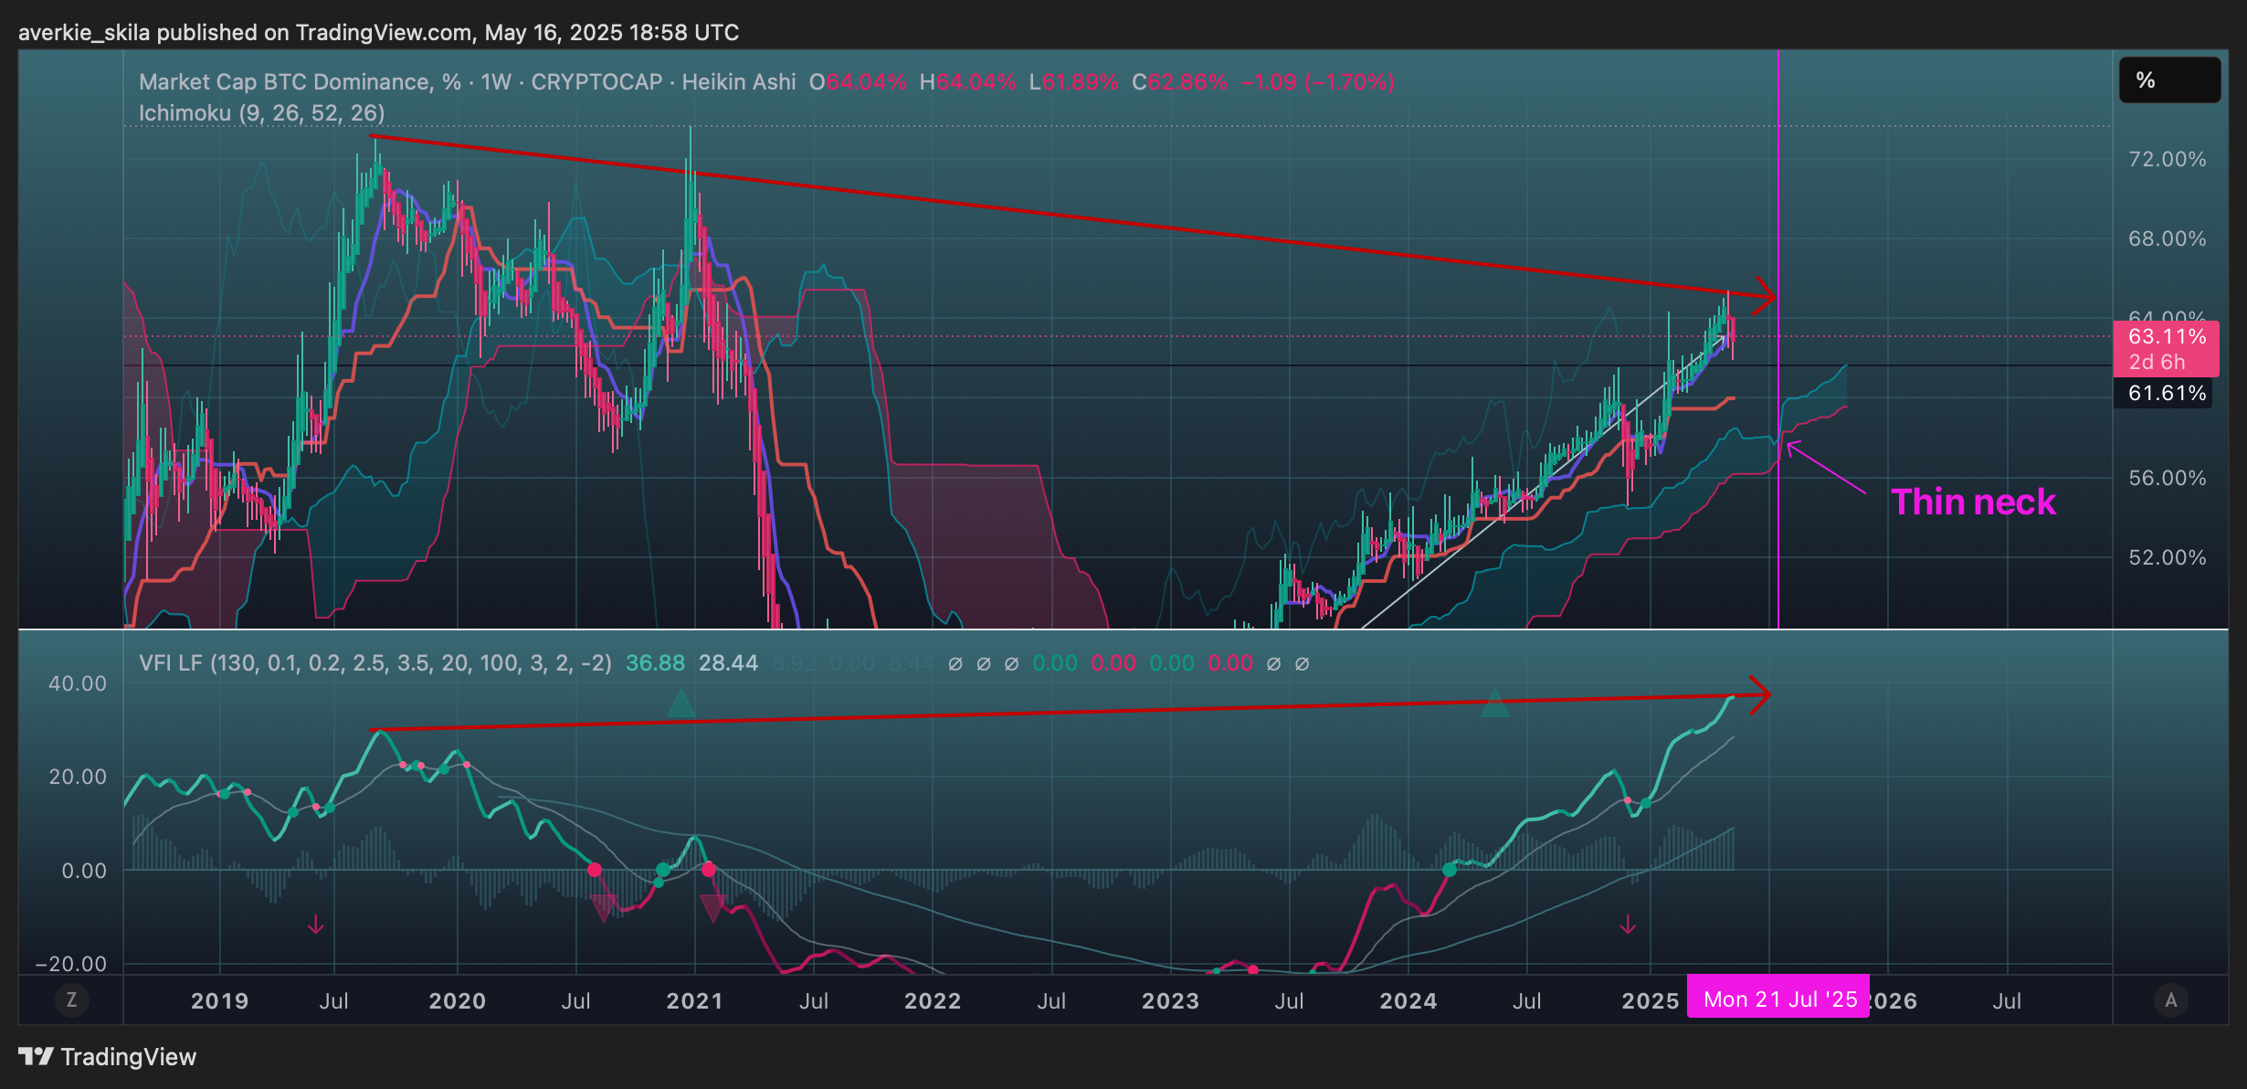Click the change value −1.09 (−1.70%)

(x=1317, y=82)
